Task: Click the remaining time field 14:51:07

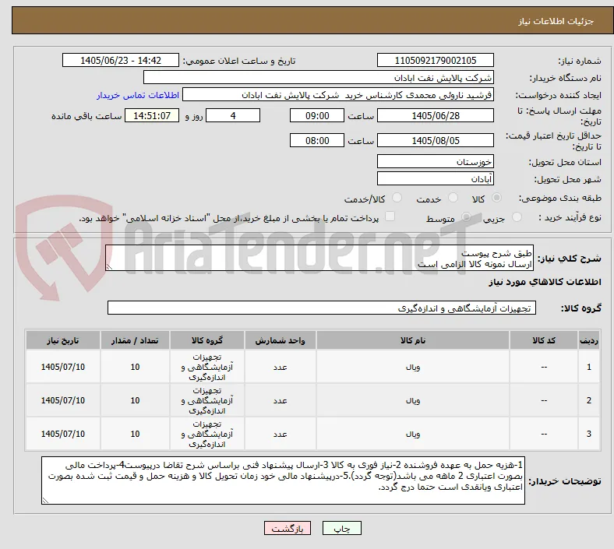Action: pyautogui.click(x=152, y=116)
